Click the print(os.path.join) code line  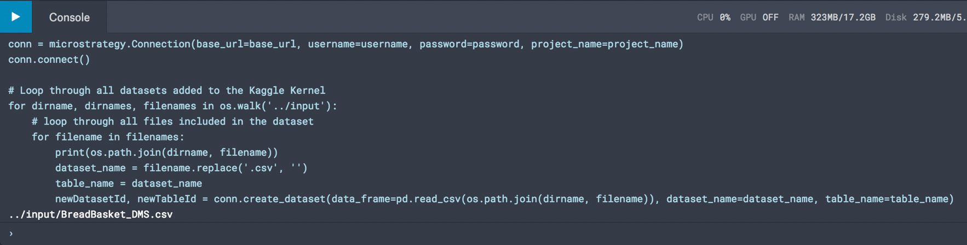(x=166, y=153)
